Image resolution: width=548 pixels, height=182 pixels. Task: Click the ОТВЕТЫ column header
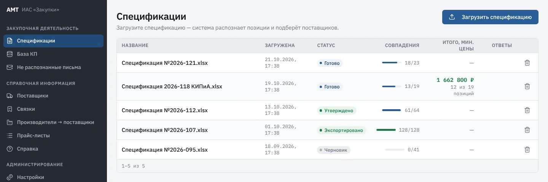click(502, 45)
